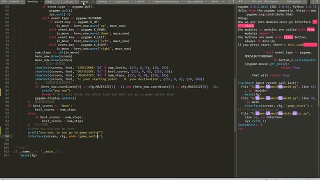Click 'Debug:' line in console pane
Image resolution: width=320 pixels, height=180 pixels.
click(x=243, y=18)
